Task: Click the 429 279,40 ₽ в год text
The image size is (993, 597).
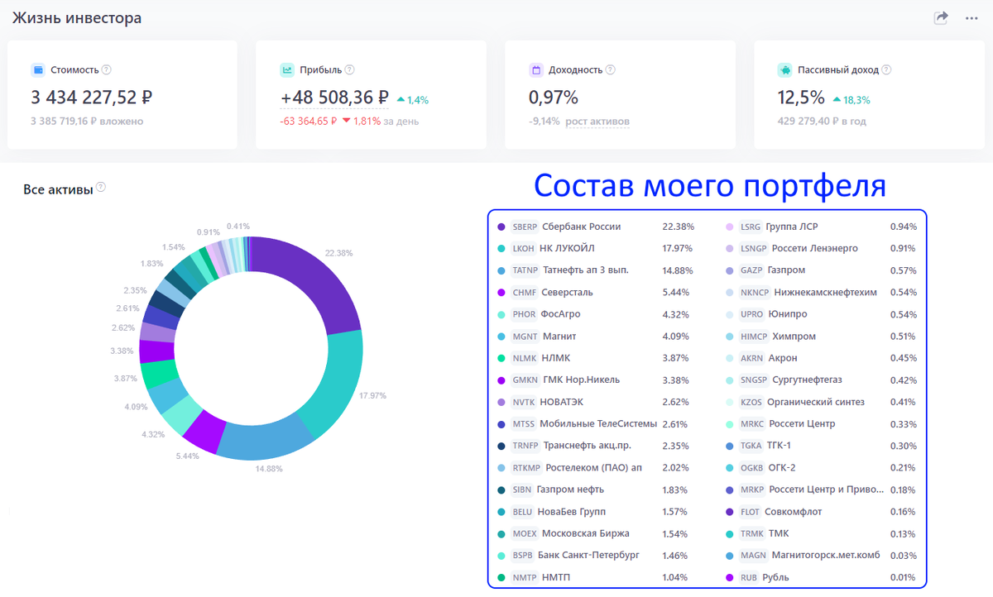Action: [822, 122]
